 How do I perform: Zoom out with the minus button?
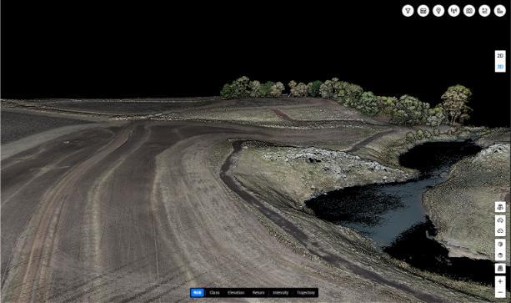(500, 292)
